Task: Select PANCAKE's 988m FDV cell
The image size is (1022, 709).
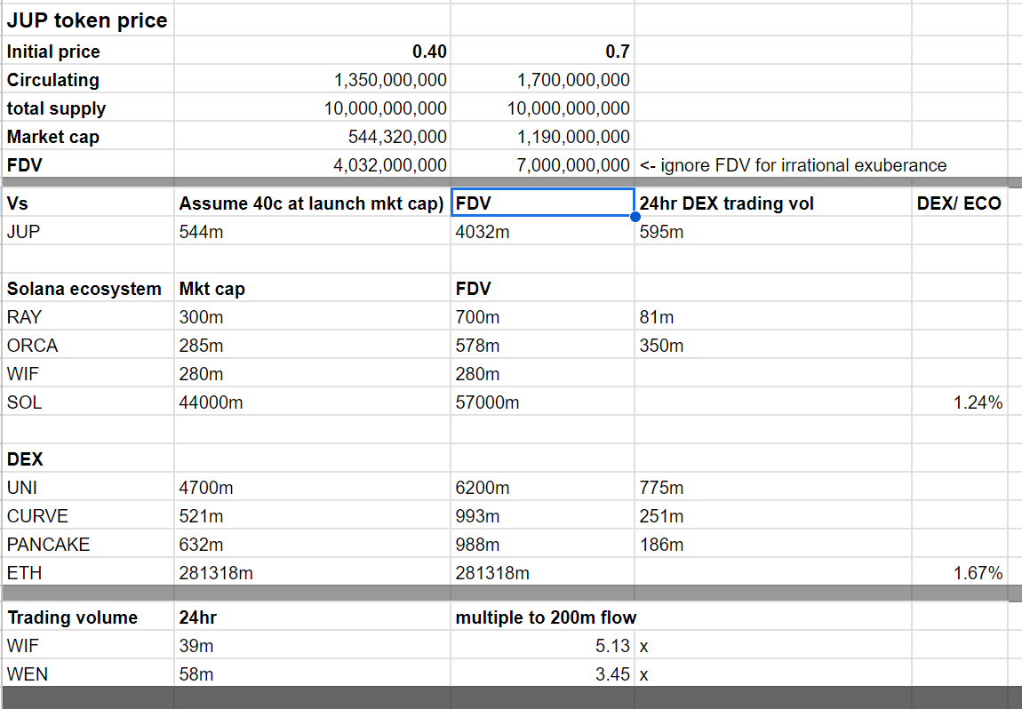Action: coord(542,544)
